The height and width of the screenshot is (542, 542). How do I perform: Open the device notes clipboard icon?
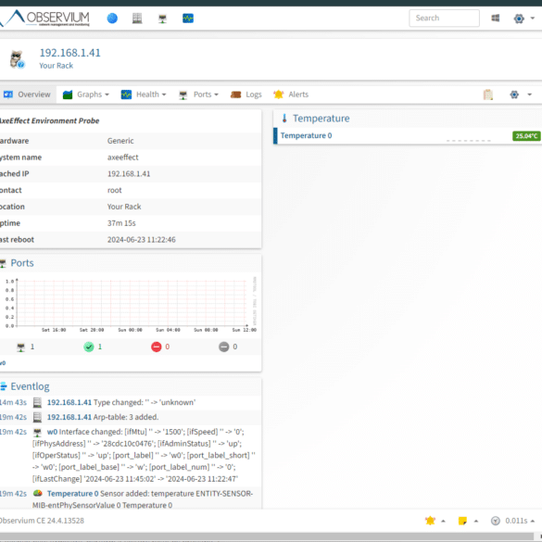pos(488,95)
